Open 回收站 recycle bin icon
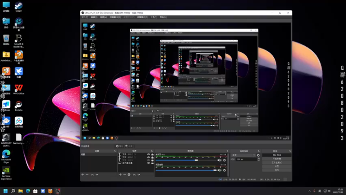The width and height of the screenshot is (346, 195). pyautogui.click(x=6, y=40)
